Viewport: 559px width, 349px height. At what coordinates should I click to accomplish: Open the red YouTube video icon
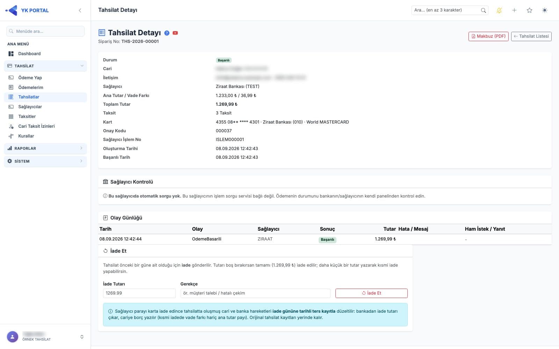tap(175, 33)
